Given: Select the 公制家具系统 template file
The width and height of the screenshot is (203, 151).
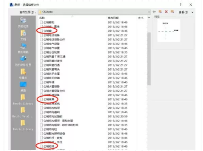Looking at the screenshot, I should coord(50,103).
